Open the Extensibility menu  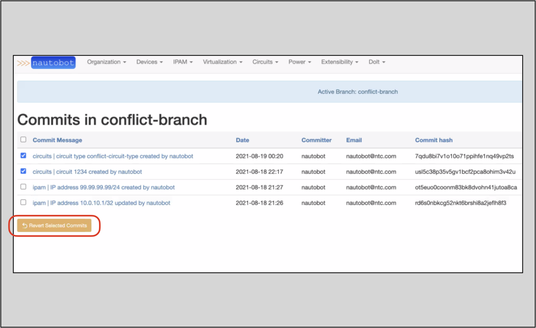pos(339,62)
